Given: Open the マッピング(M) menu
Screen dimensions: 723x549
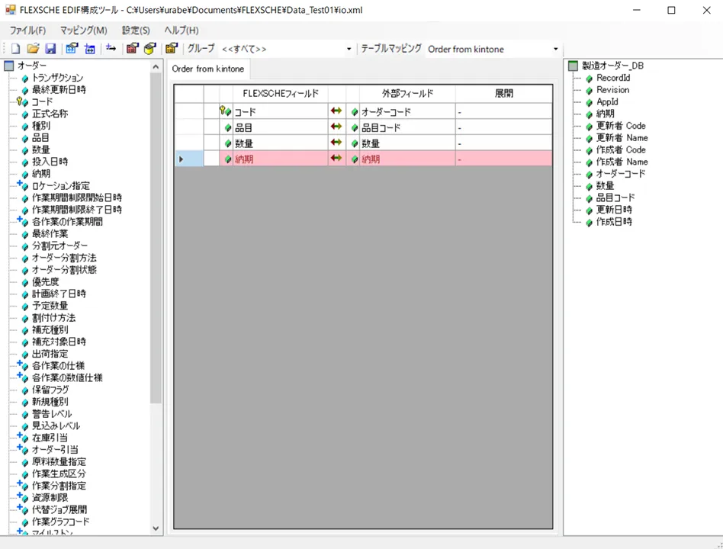Looking at the screenshot, I should click(x=83, y=30).
